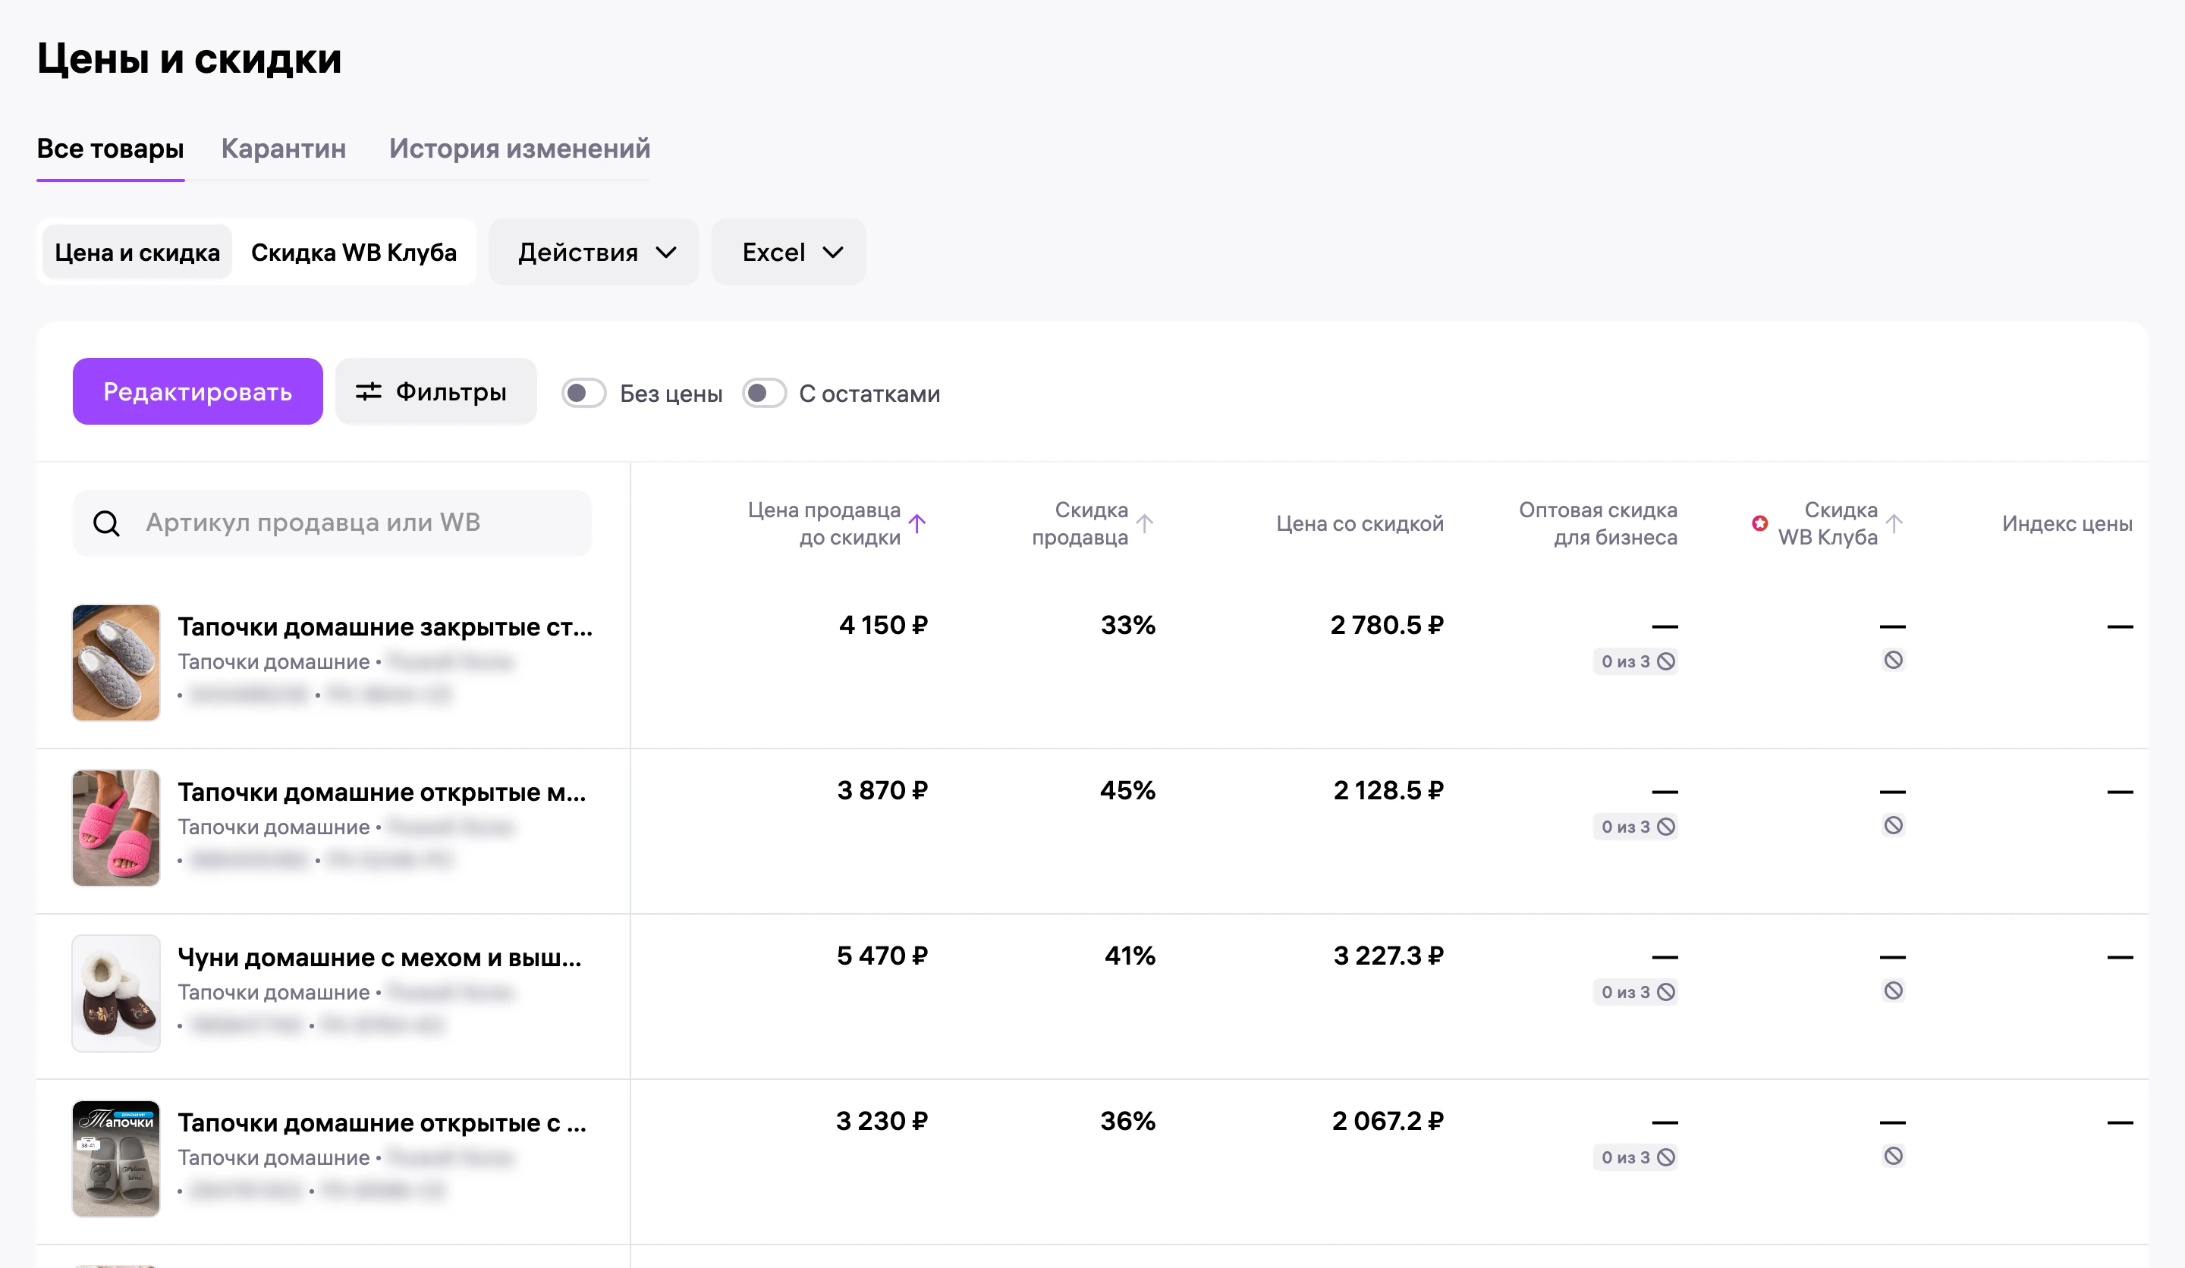2185x1268 pixels.
Task: Click the Тапочки banner product thumbnail
Action: (116, 1159)
